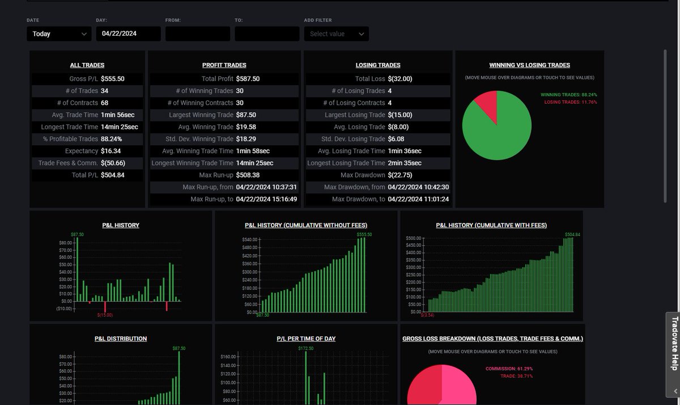680x405 pixels.
Task: Click P&L History (Cumulative With Fees) title
Action: [x=491, y=225]
